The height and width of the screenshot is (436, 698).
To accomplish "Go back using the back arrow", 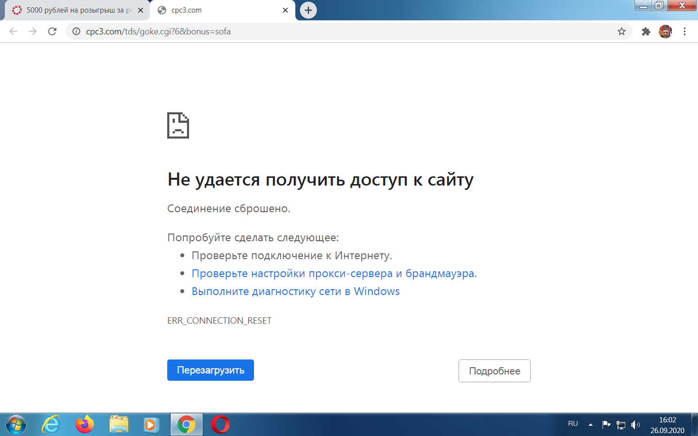I will tap(14, 31).
